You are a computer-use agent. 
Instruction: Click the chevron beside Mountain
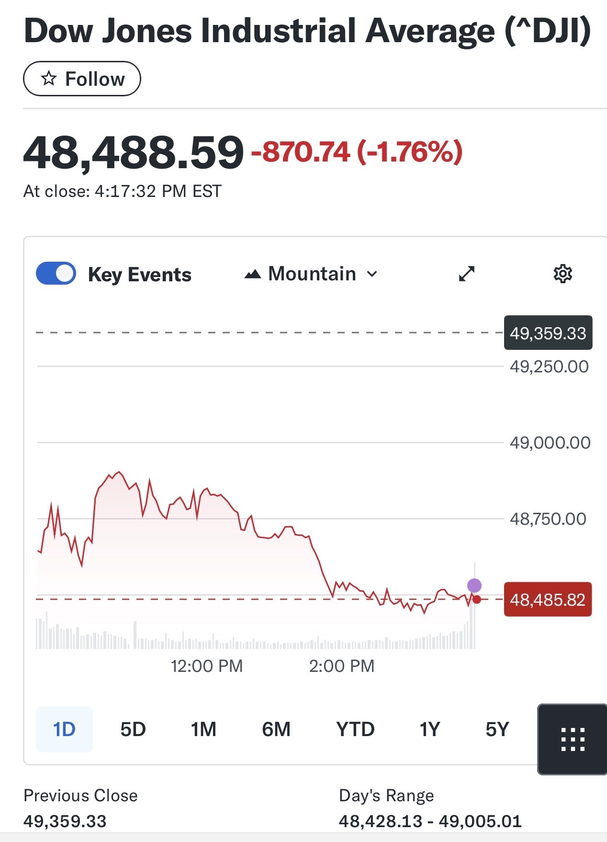tap(372, 274)
